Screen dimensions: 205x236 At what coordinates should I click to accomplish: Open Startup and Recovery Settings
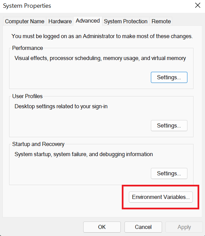click(x=169, y=173)
